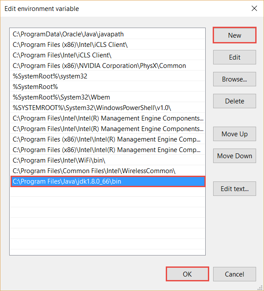The width and height of the screenshot is (264, 291).
Task: Select C:\Program Files\Intel\WiFi\bin\ entry
Action: pyautogui.click(x=107, y=160)
